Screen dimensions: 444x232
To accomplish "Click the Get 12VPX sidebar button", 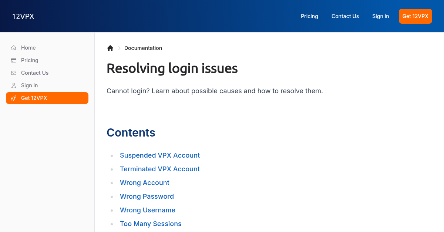I will point(47,98).
